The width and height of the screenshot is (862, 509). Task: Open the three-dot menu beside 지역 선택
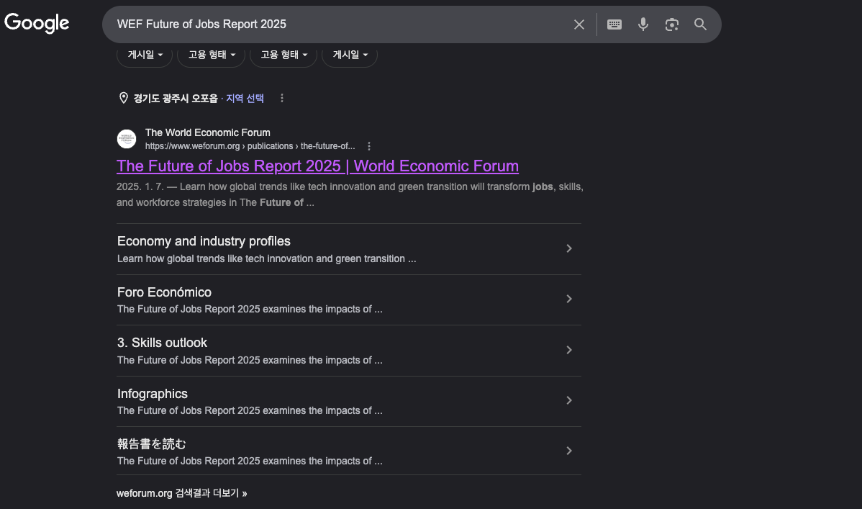coord(282,98)
